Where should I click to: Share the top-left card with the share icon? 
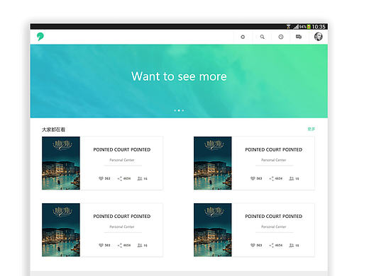(x=120, y=178)
